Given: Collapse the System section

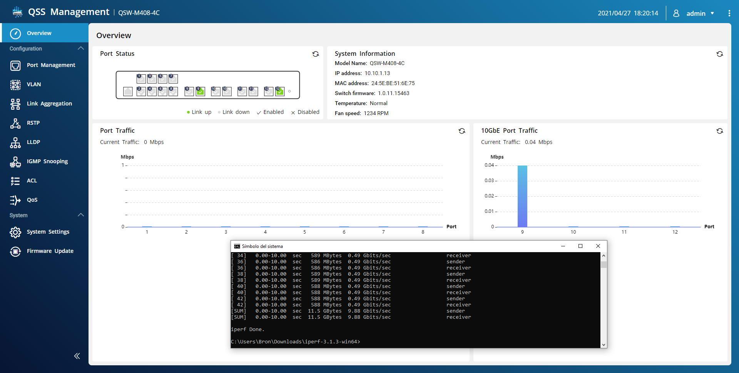Looking at the screenshot, I should tap(80, 215).
